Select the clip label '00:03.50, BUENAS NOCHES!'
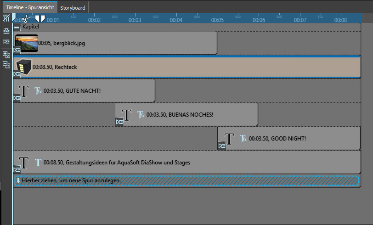Screen dimensions: 373x225 (x=180, y=115)
